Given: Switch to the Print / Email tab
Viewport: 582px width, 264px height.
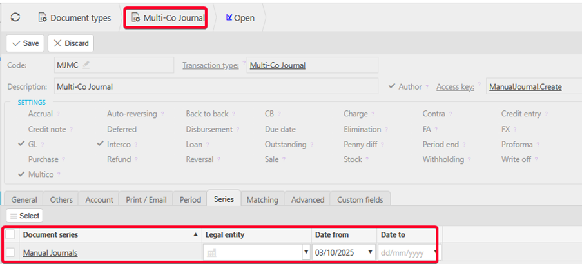Looking at the screenshot, I should tap(146, 199).
